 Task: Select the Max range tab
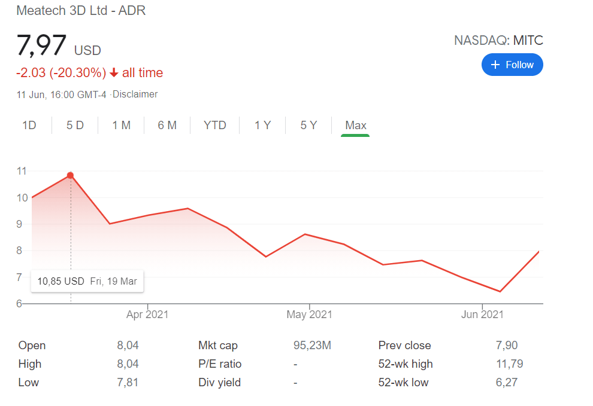tap(355, 126)
